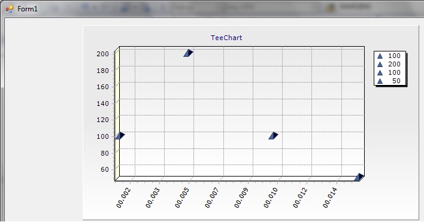Viewport: 424px width, 222px height.
Task: Click the 200 label on vertical axis
Action: pyautogui.click(x=103, y=54)
